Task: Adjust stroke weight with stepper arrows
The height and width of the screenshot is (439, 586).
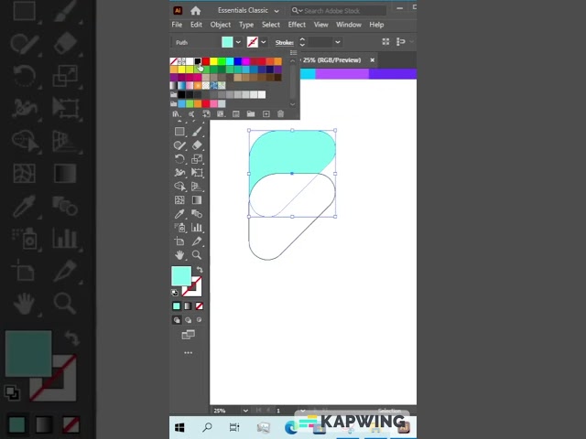Action: [302, 42]
